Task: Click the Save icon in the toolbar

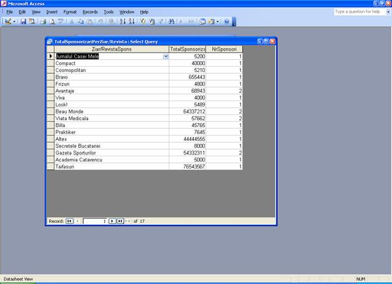Action: (x=23, y=21)
